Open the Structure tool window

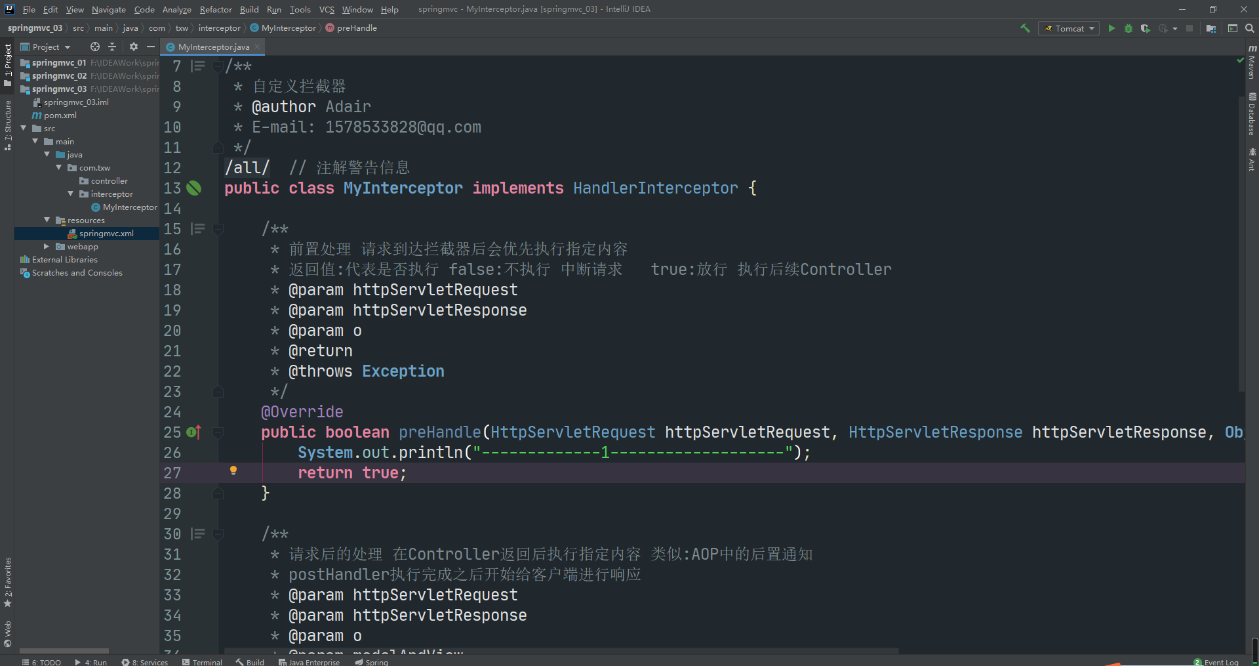click(x=8, y=126)
